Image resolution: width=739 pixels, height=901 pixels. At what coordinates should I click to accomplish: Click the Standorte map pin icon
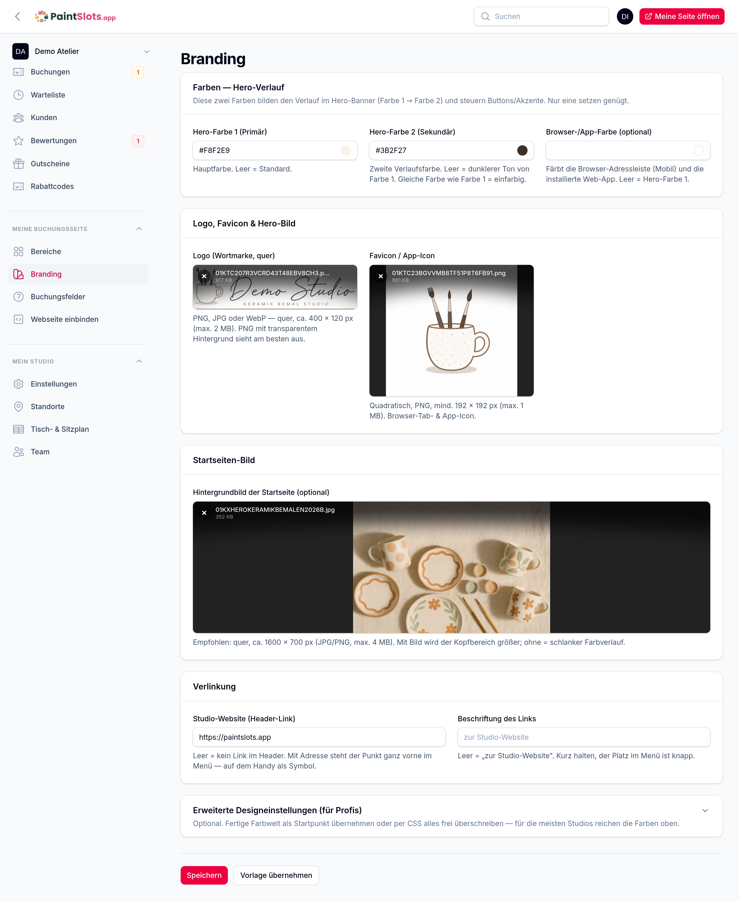[x=18, y=407]
